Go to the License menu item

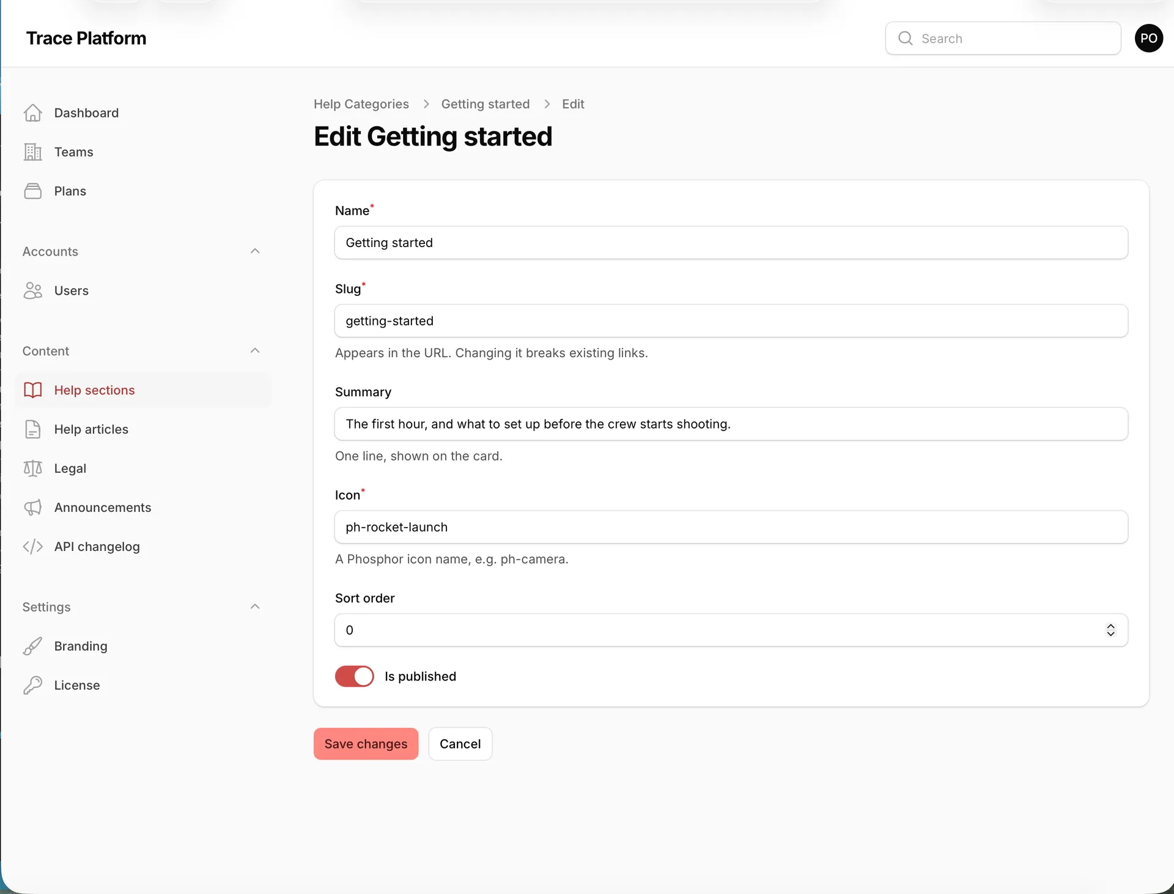pyautogui.click(x=143, y=686)
